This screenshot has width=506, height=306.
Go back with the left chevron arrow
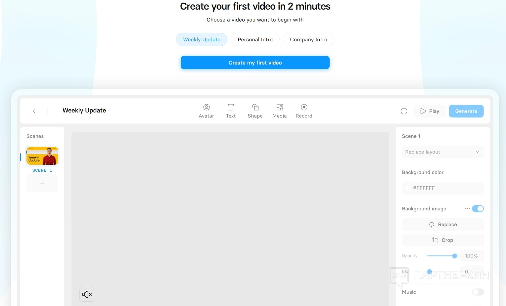(x=34, y=111)
